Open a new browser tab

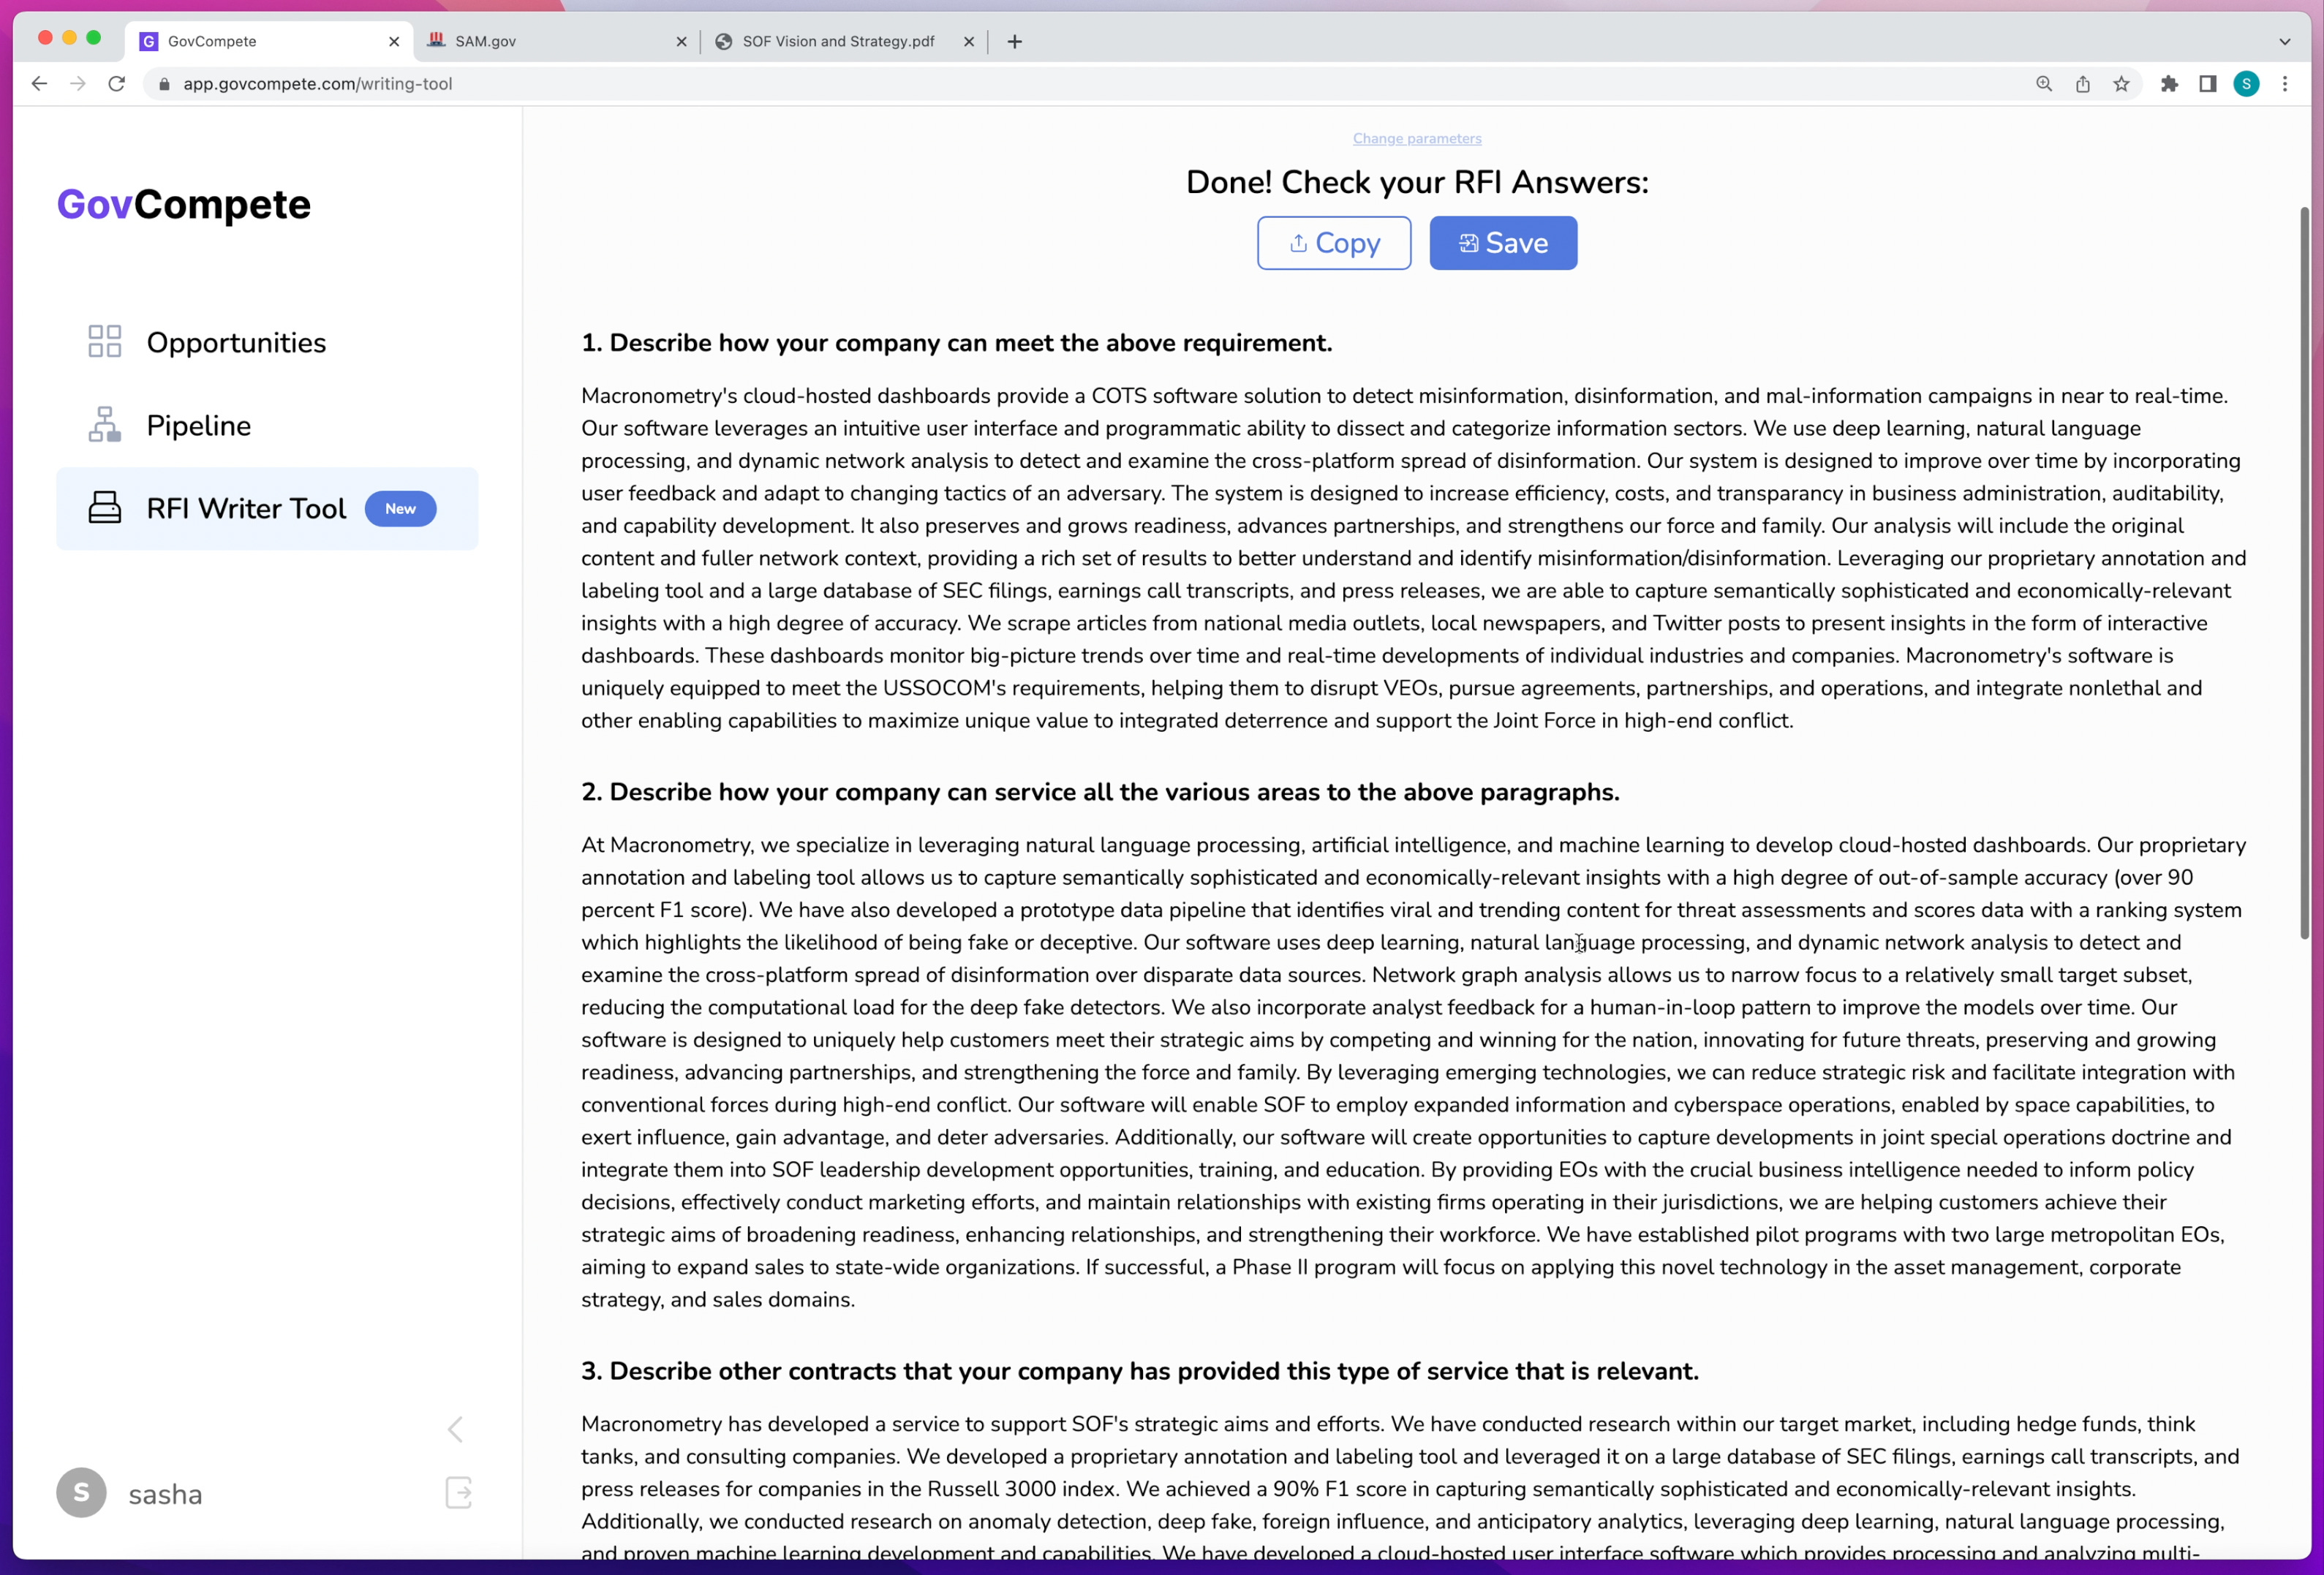pos(1015,41)
